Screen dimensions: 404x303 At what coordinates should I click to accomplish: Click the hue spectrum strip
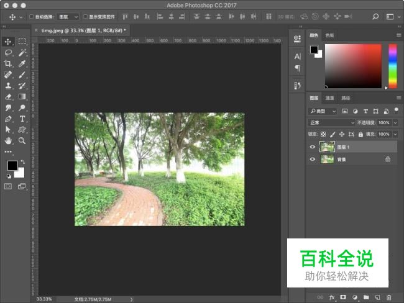pos(393,66)
